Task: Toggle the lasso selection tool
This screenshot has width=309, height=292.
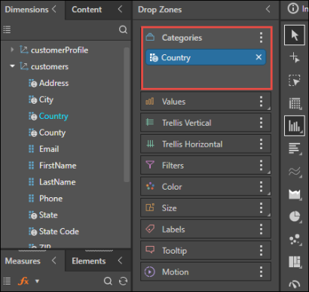Action: [295, 81]
